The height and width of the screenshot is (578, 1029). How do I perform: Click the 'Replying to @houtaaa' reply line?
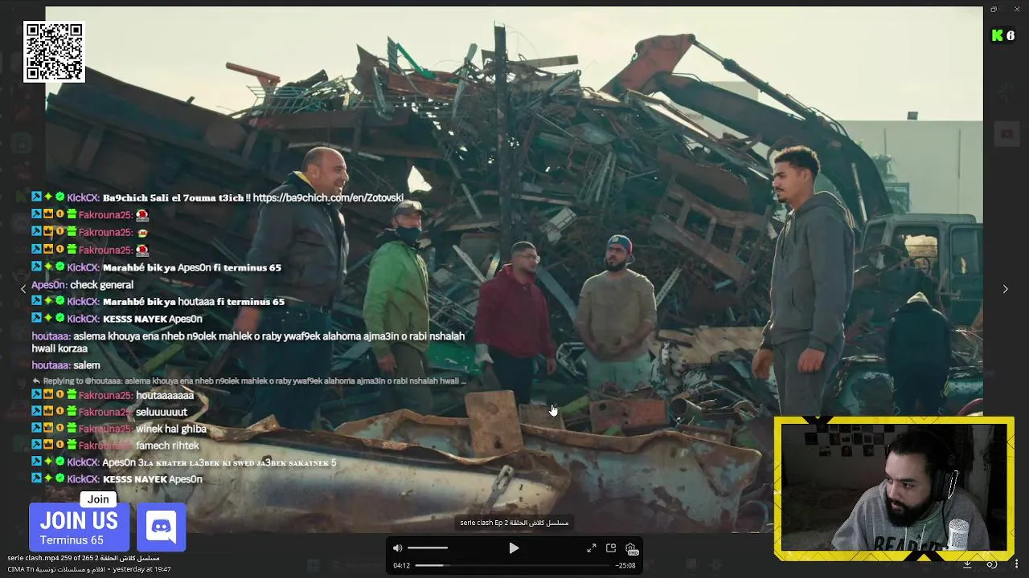point(249,381)
